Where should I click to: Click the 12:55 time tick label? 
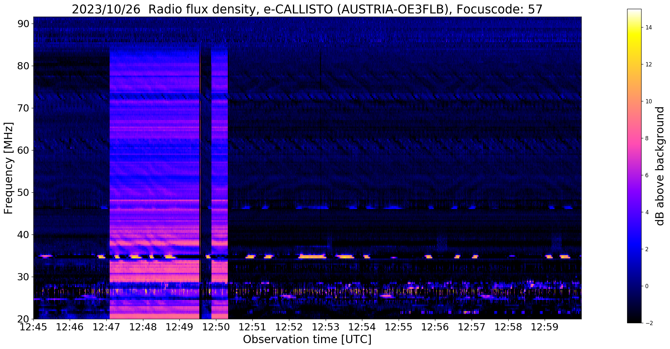(398, 327)
